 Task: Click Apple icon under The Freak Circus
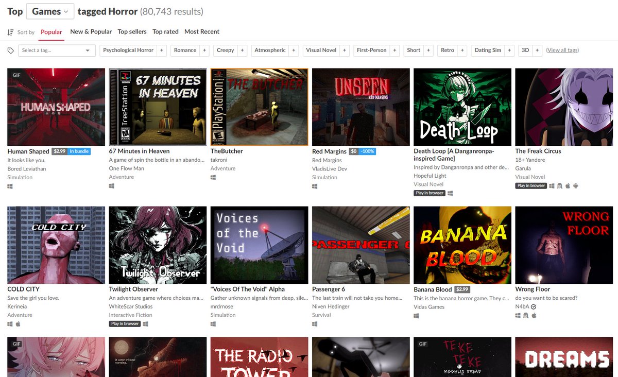pyautogui.click(x=568, y=185)
